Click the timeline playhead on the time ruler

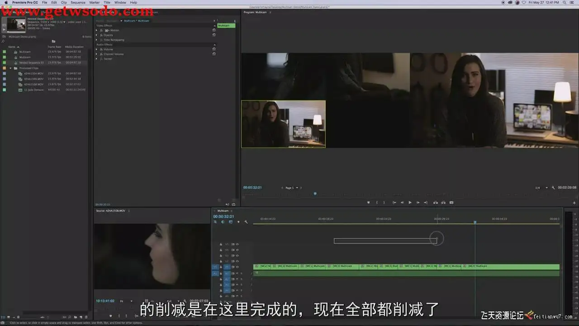475,222
